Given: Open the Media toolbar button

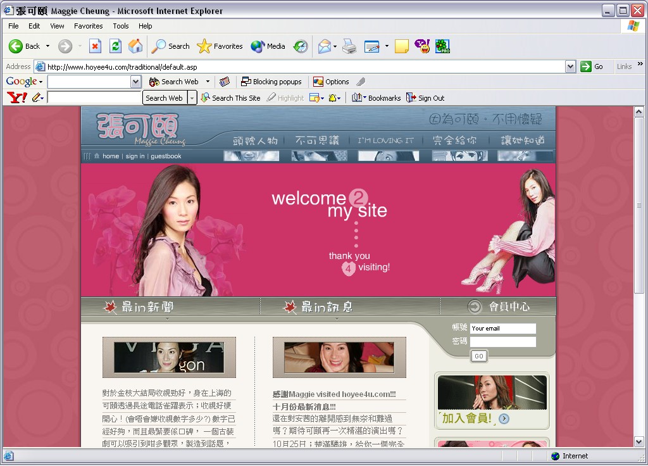Looking at the screenshot, I should coord(268,46).
